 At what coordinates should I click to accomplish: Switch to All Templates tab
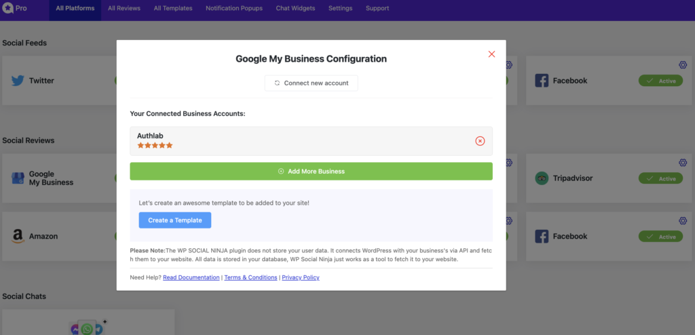pos(173,8)
